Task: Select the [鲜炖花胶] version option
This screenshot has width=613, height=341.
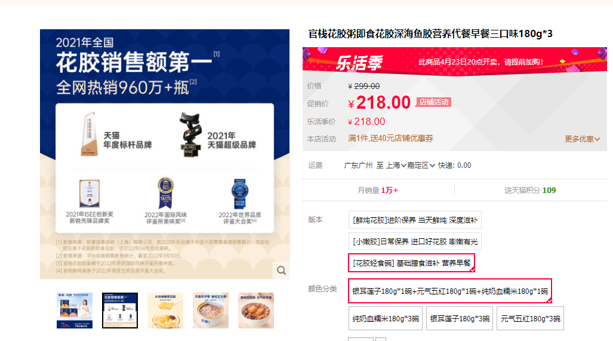Action: (x=415, y=220)
